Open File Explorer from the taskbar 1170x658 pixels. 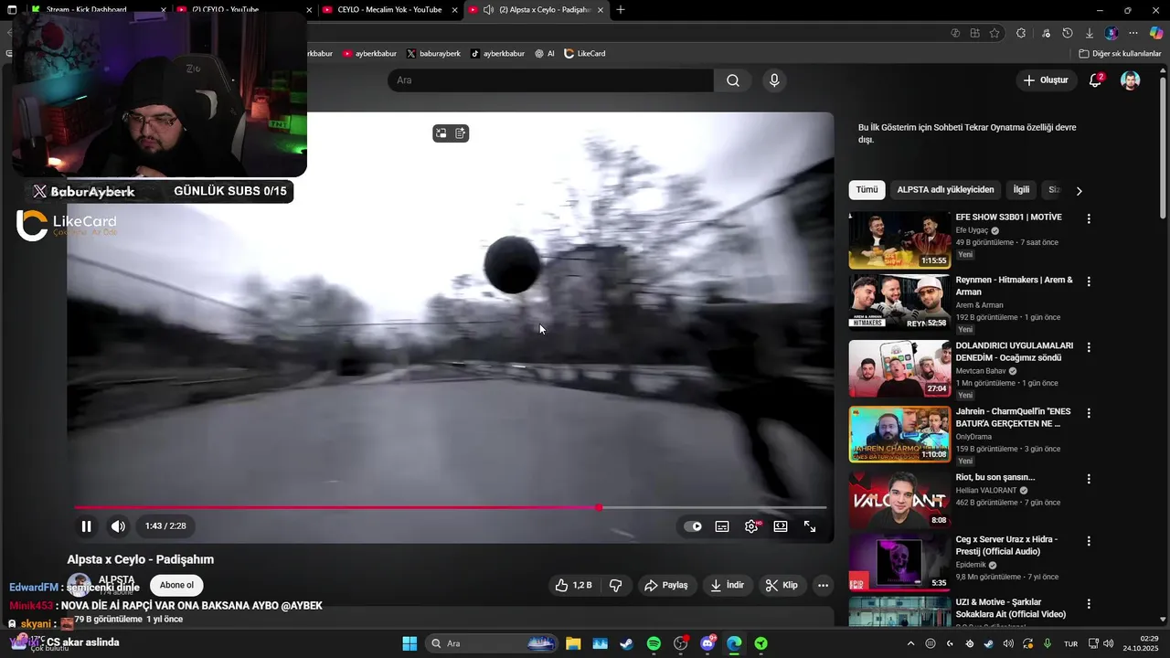coord(573,643)
